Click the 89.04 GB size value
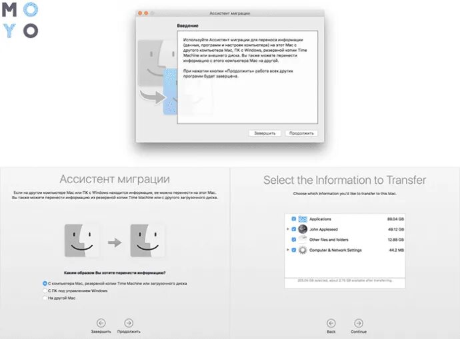460x339 pixels. [395, 219]
